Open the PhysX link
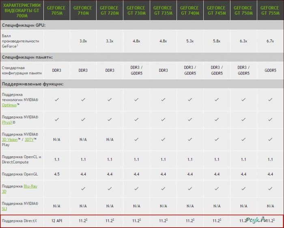 7,123
